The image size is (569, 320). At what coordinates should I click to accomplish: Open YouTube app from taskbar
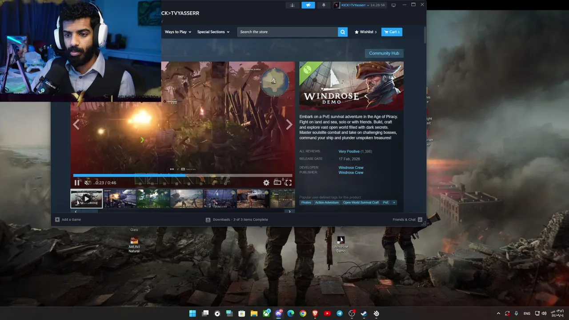[328, 313]
